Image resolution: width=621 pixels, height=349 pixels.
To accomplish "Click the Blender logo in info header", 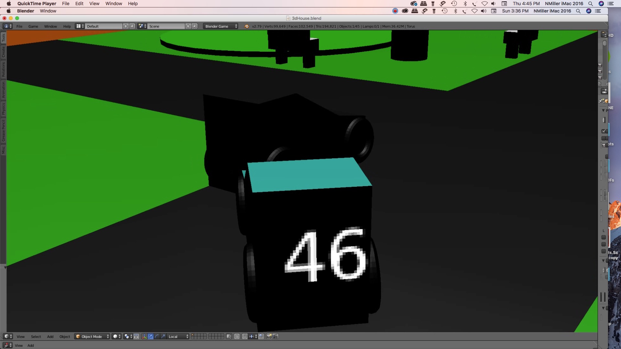I will (246, 26).
